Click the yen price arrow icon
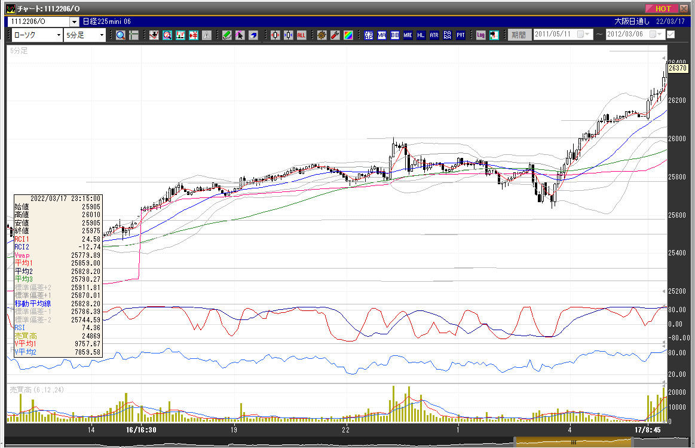The height and width of the screenshot is (448, 695). click(194, 35)
